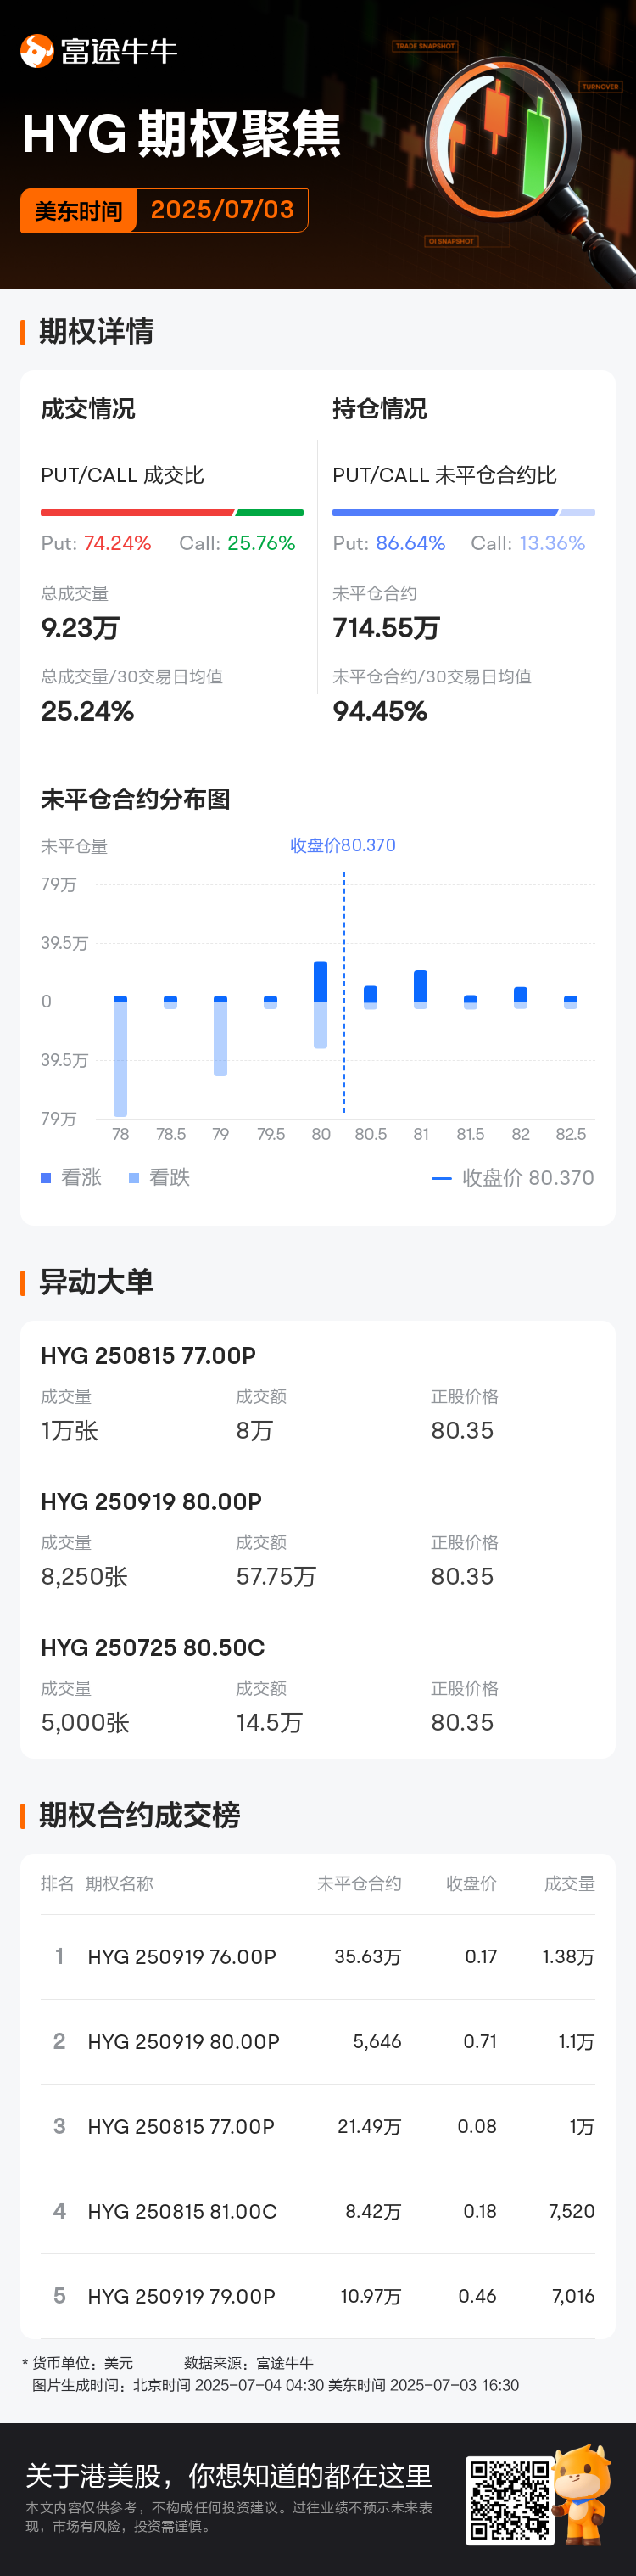Click the 14.5万 turnover value
Viewport: 636px width, 2576px height.
point(270,1723)
